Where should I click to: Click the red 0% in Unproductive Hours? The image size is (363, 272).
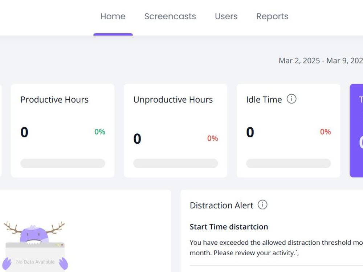pyautogui.click(x=212, y=138)
